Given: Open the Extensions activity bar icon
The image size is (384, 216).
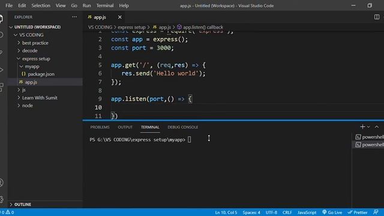Looking at the screenshot, I should (1, 88).
